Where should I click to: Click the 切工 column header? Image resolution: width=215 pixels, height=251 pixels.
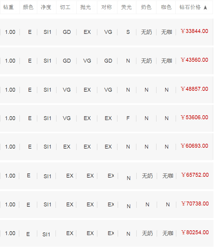pyautogui.click(x=65, y=7)
